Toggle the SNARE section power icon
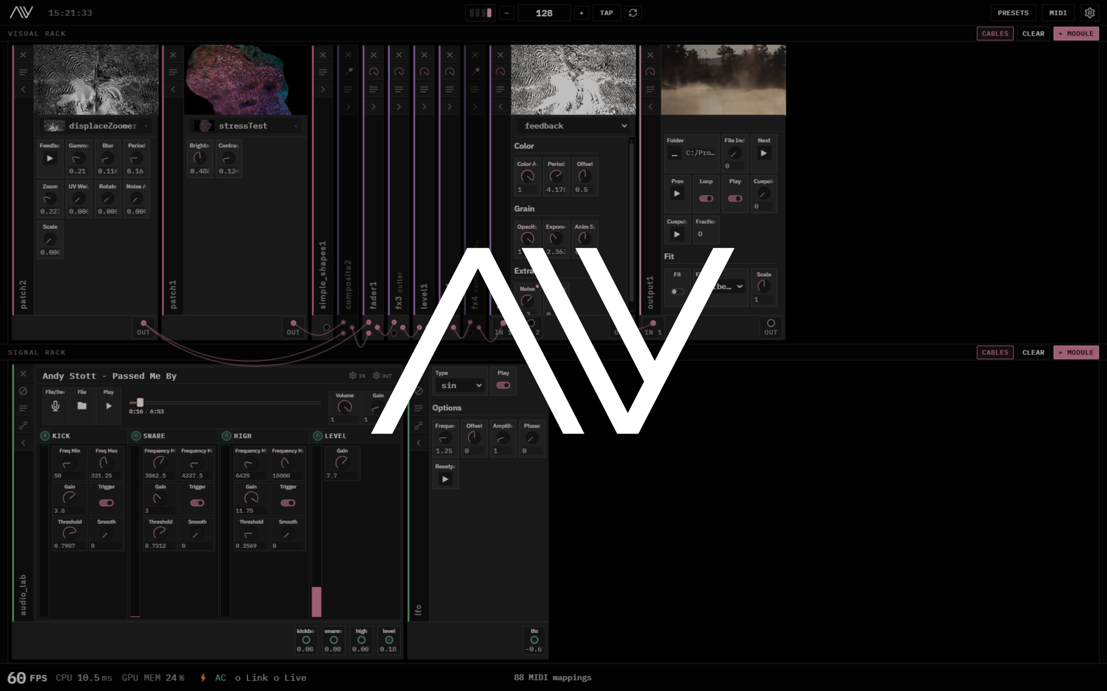The image size is (1107, 691). point(136,436)
